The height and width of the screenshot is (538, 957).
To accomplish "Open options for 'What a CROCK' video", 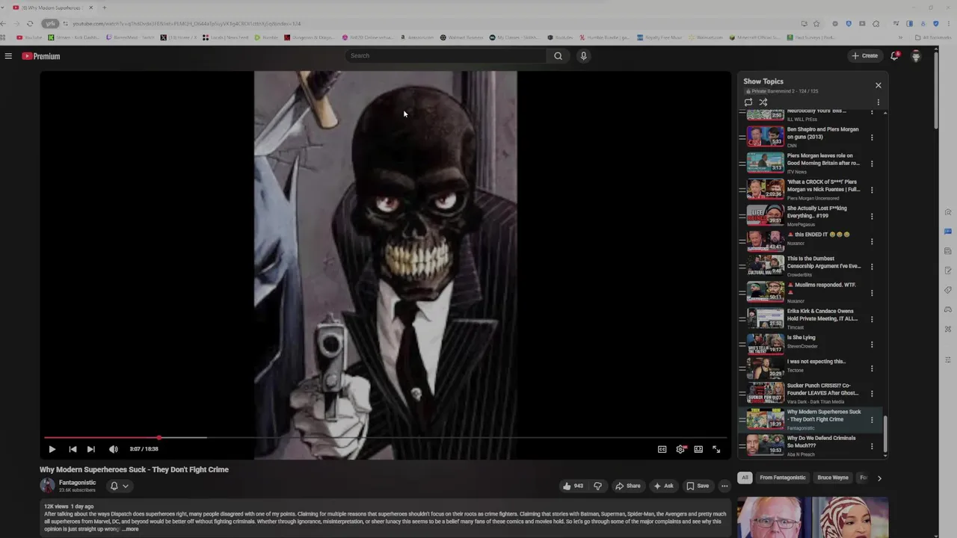I will point(872,190).
